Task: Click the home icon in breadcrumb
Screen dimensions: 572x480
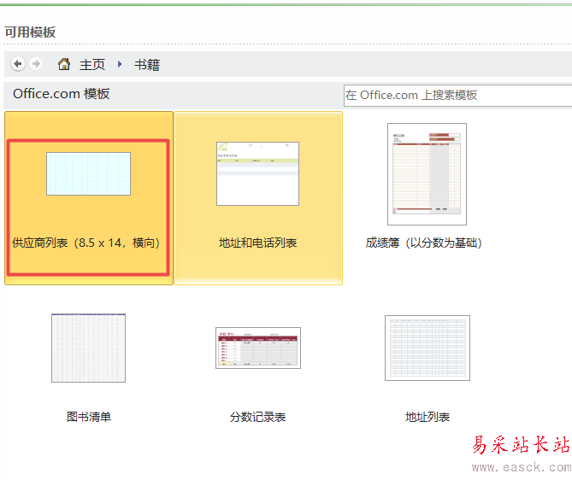Action: coord(64,64)
